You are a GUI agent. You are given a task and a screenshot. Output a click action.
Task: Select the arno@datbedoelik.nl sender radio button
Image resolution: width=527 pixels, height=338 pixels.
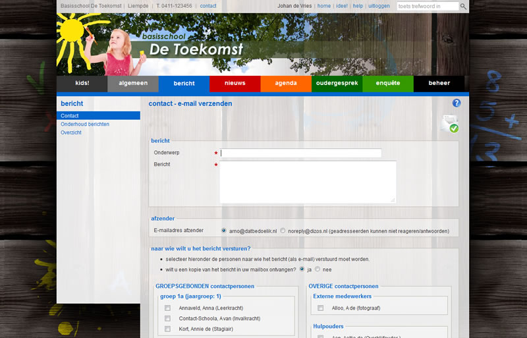(x=224, y=231)
